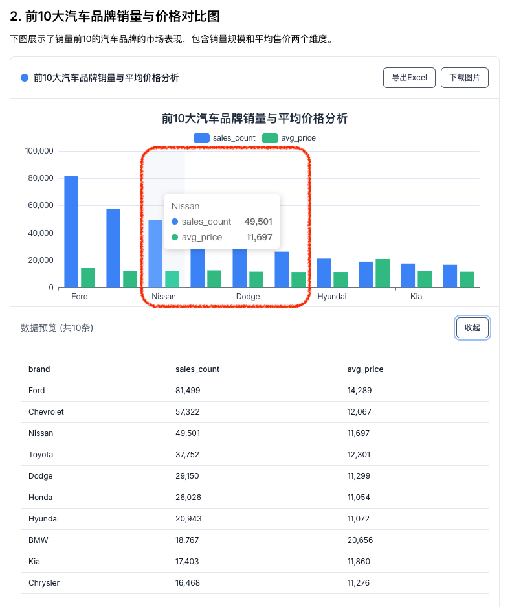Screen dimensions: 512x607
Task: Click avg price value 14,289
Action: click(359, 390)
